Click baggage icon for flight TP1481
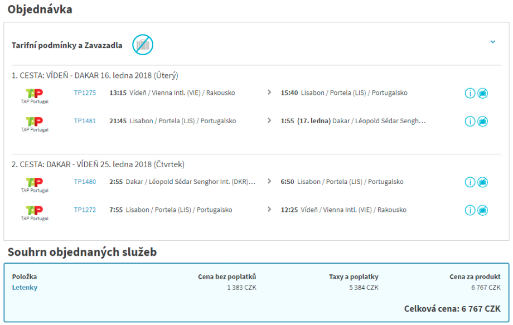This screenshot has width=513, height=325. point(483,121)
